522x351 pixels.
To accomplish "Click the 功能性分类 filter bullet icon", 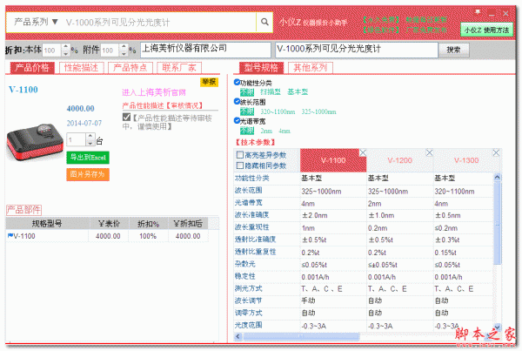I will pyautogui.click(x=237, y=82).
